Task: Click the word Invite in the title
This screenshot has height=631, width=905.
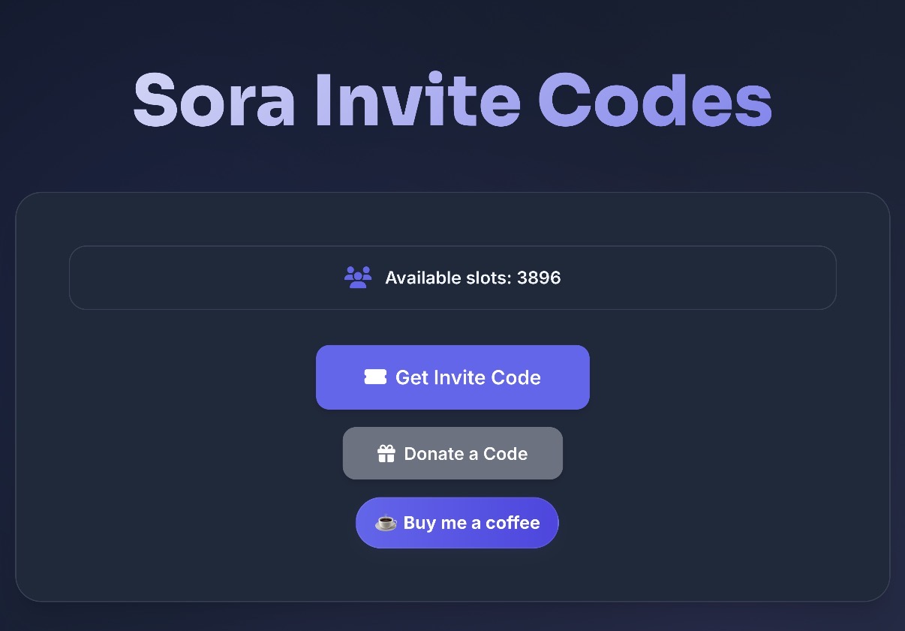Action: [417, 101]
